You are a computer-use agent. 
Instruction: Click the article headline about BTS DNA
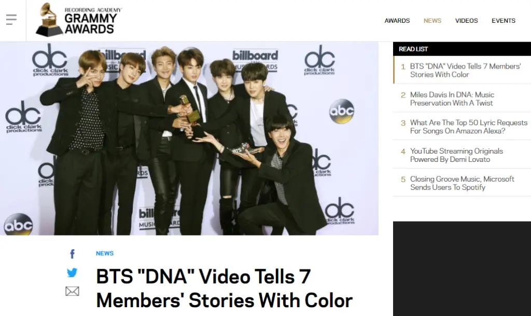pyautogui.click(x=224, y=288)
